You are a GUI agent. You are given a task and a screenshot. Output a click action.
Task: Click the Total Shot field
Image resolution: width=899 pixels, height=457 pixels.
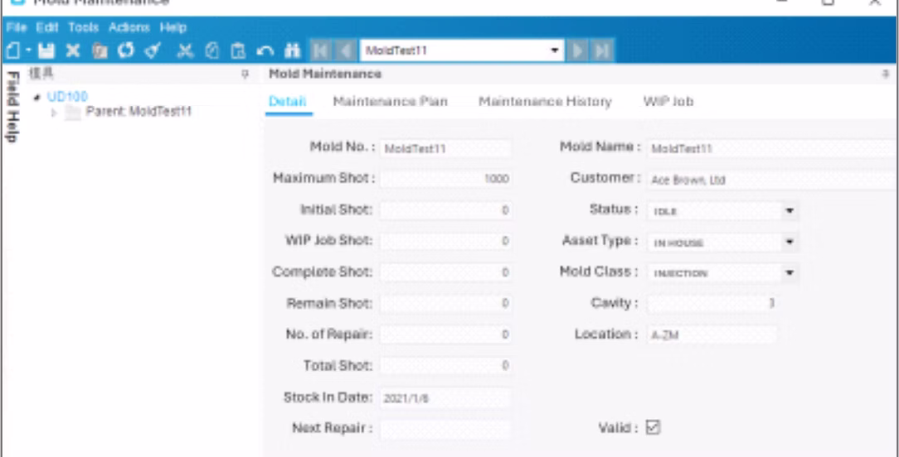pyautogui.click(x=445, y=365)
